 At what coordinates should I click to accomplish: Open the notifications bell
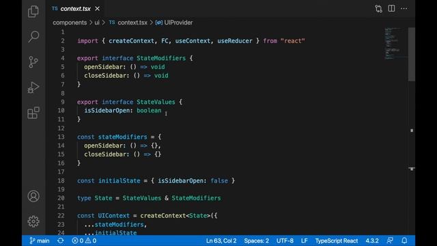click(x=404, y=241)
